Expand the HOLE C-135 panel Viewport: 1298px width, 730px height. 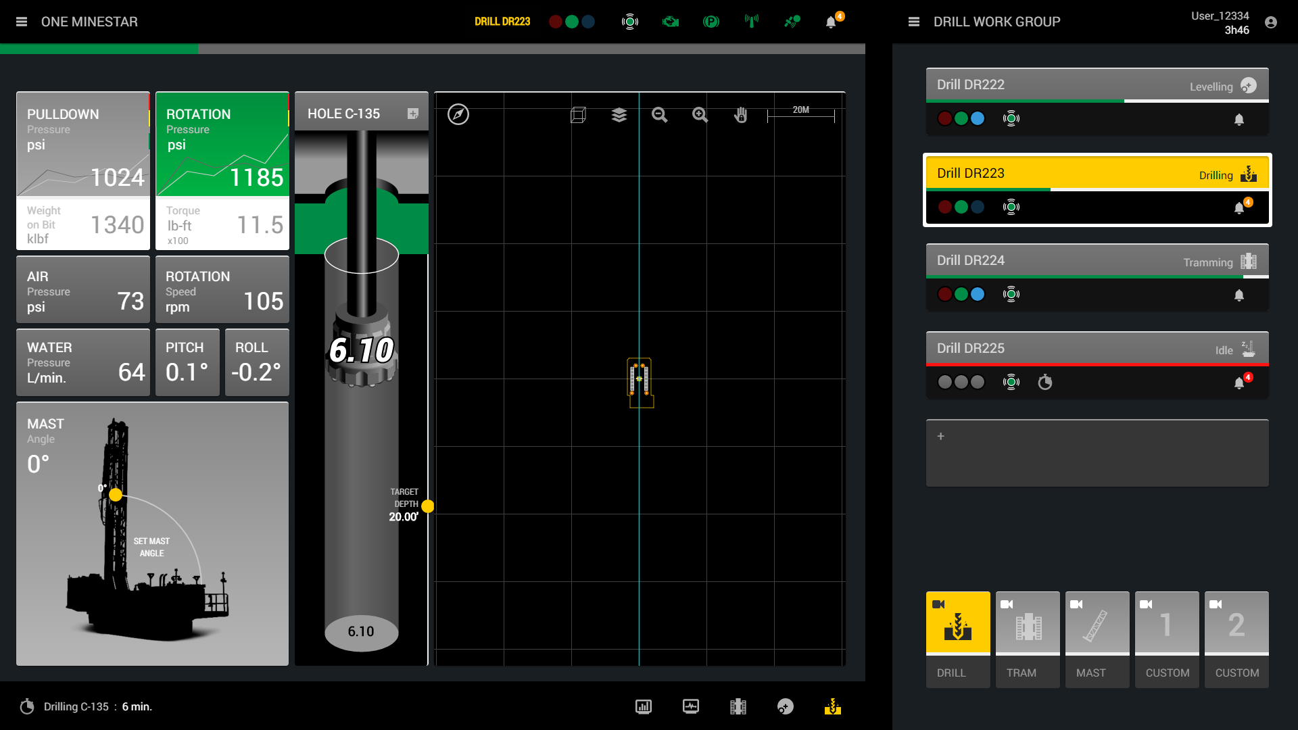coord(412,114)
